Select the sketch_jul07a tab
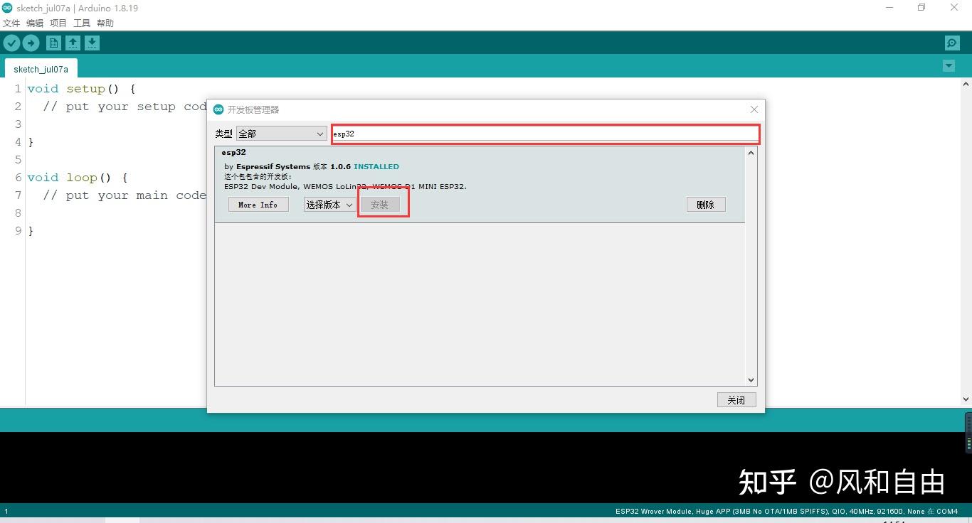The width and height of the screenshot is (972, 523). click(x=41, y=69)
